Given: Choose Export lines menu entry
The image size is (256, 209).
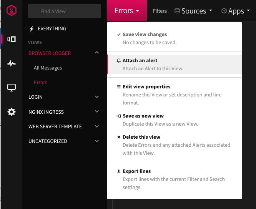Looking at the screenshot, I should [x=175, y=179].
